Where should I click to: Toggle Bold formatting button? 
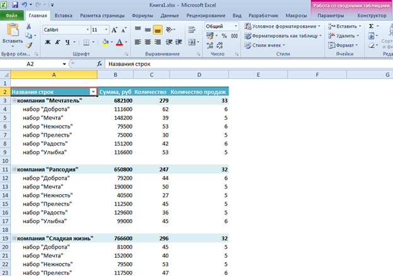click(47, 42)
